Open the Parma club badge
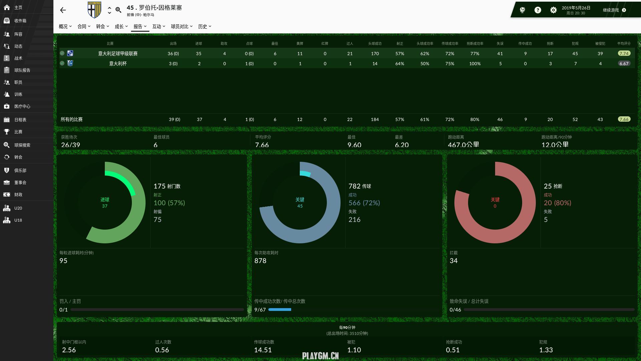The height and width of the screenshot is (361, 641). [94, 10]
